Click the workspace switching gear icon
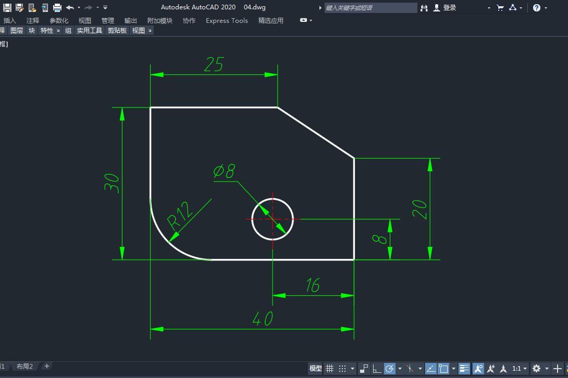The height and width of the screenshot is (378, 568). (x=537, y=368)
